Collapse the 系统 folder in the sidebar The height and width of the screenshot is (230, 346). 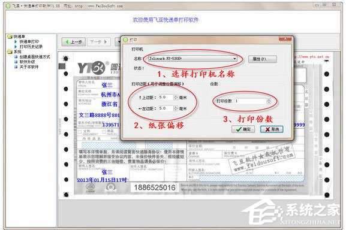pyautogui.click(x=10, y=52)
